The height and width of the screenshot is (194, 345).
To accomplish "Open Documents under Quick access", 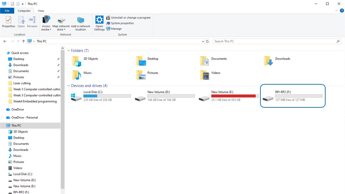I will click(x=21, y=71).
